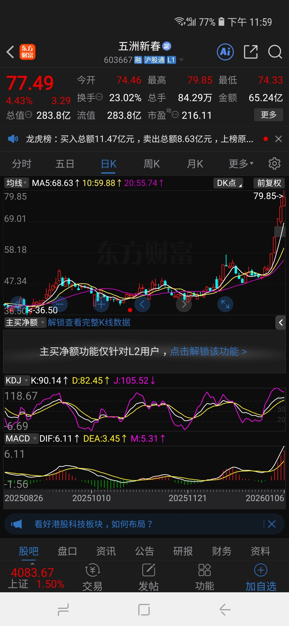Select 日K chart tab
The height and width of the screenshot is (626, 289).
109,163
